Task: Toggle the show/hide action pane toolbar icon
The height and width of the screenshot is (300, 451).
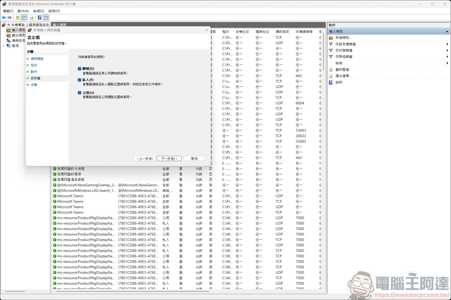Action: [46, 17]
